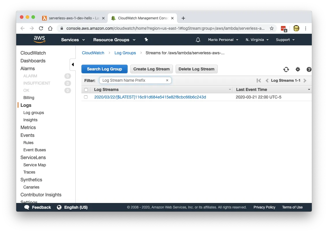328x233 pixels.
Task: Open Chrome three-dot menu
Action: tap(305, 29)
